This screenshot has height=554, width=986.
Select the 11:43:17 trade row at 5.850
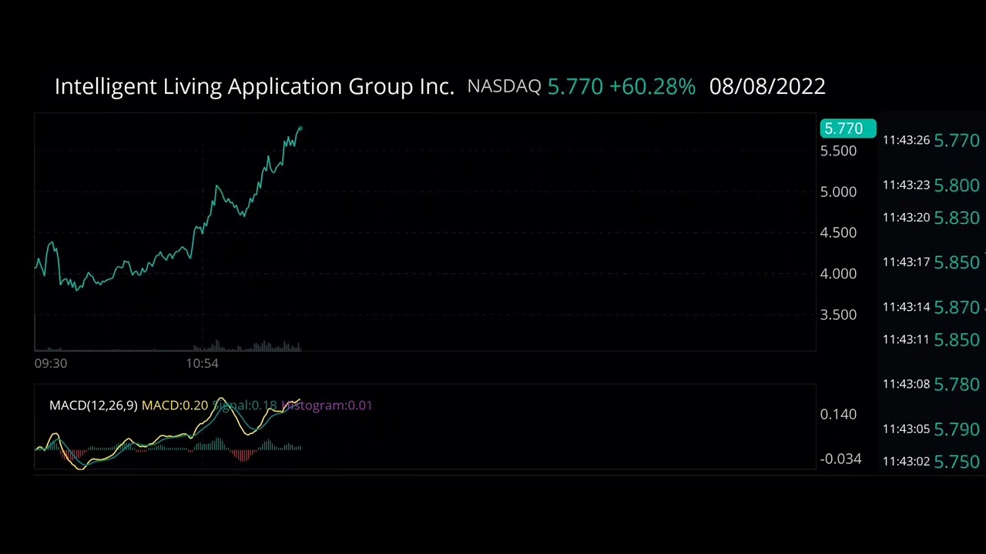(x=931, y=262)
